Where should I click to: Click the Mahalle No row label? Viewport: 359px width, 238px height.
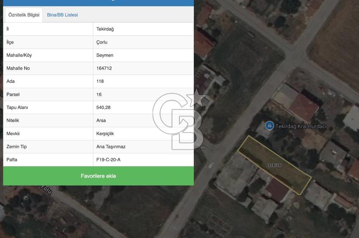click(18, 68)
